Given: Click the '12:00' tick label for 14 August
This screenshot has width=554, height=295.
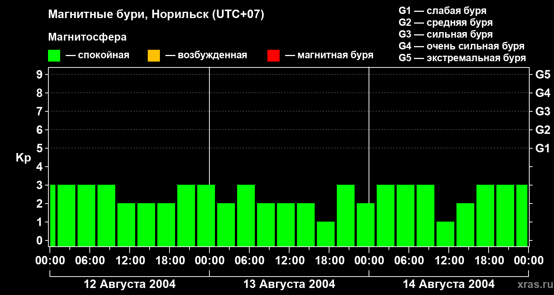Looking at the screenshot, I should (x=449, y=261).
